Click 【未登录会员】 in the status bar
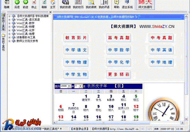This screenshot has height=132, width=190. click(80, 129)
